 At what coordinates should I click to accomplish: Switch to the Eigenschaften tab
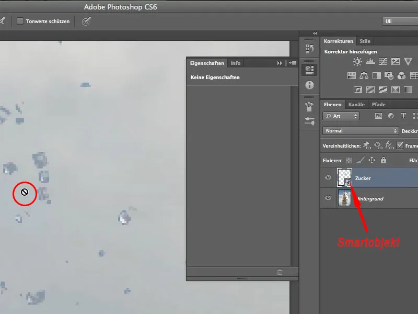click(x=207, y=63)
